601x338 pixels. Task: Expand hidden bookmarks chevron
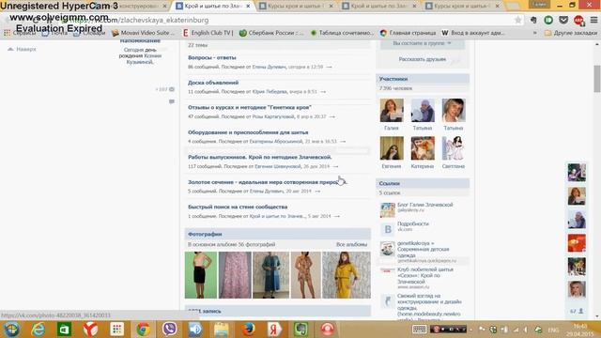534,33
